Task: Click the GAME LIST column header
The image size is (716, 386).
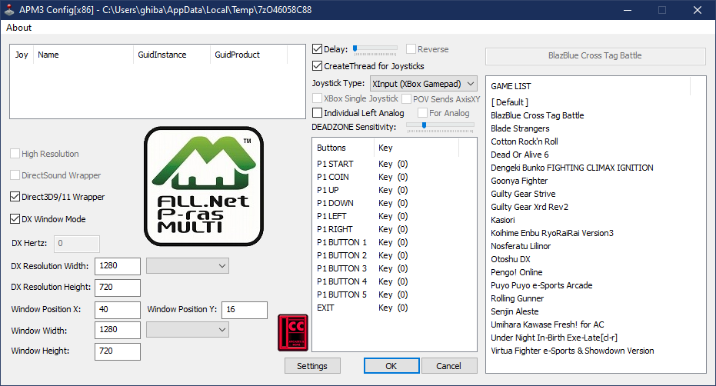Action: [x=588, y=86]
